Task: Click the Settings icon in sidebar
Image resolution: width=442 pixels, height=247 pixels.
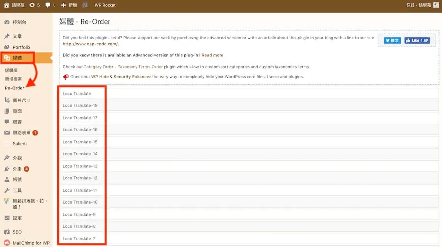Action: tap(7, 218)
